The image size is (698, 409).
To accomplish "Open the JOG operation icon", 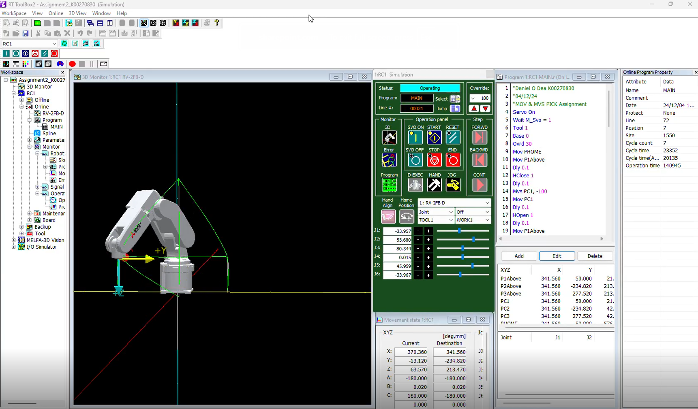I will coord(453,185).
